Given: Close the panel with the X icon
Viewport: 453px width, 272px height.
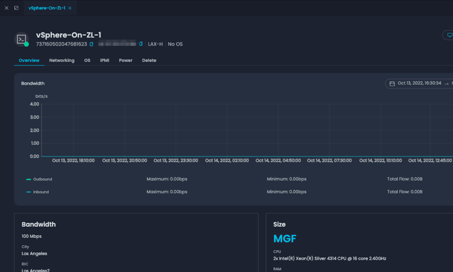Looking at the screenshot, I should (6, 8).
